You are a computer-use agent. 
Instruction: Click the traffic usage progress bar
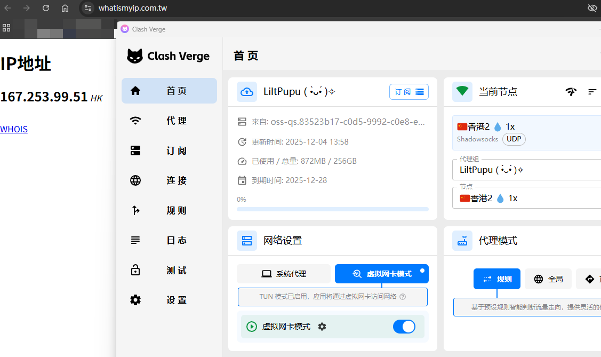tap(332, 209)
